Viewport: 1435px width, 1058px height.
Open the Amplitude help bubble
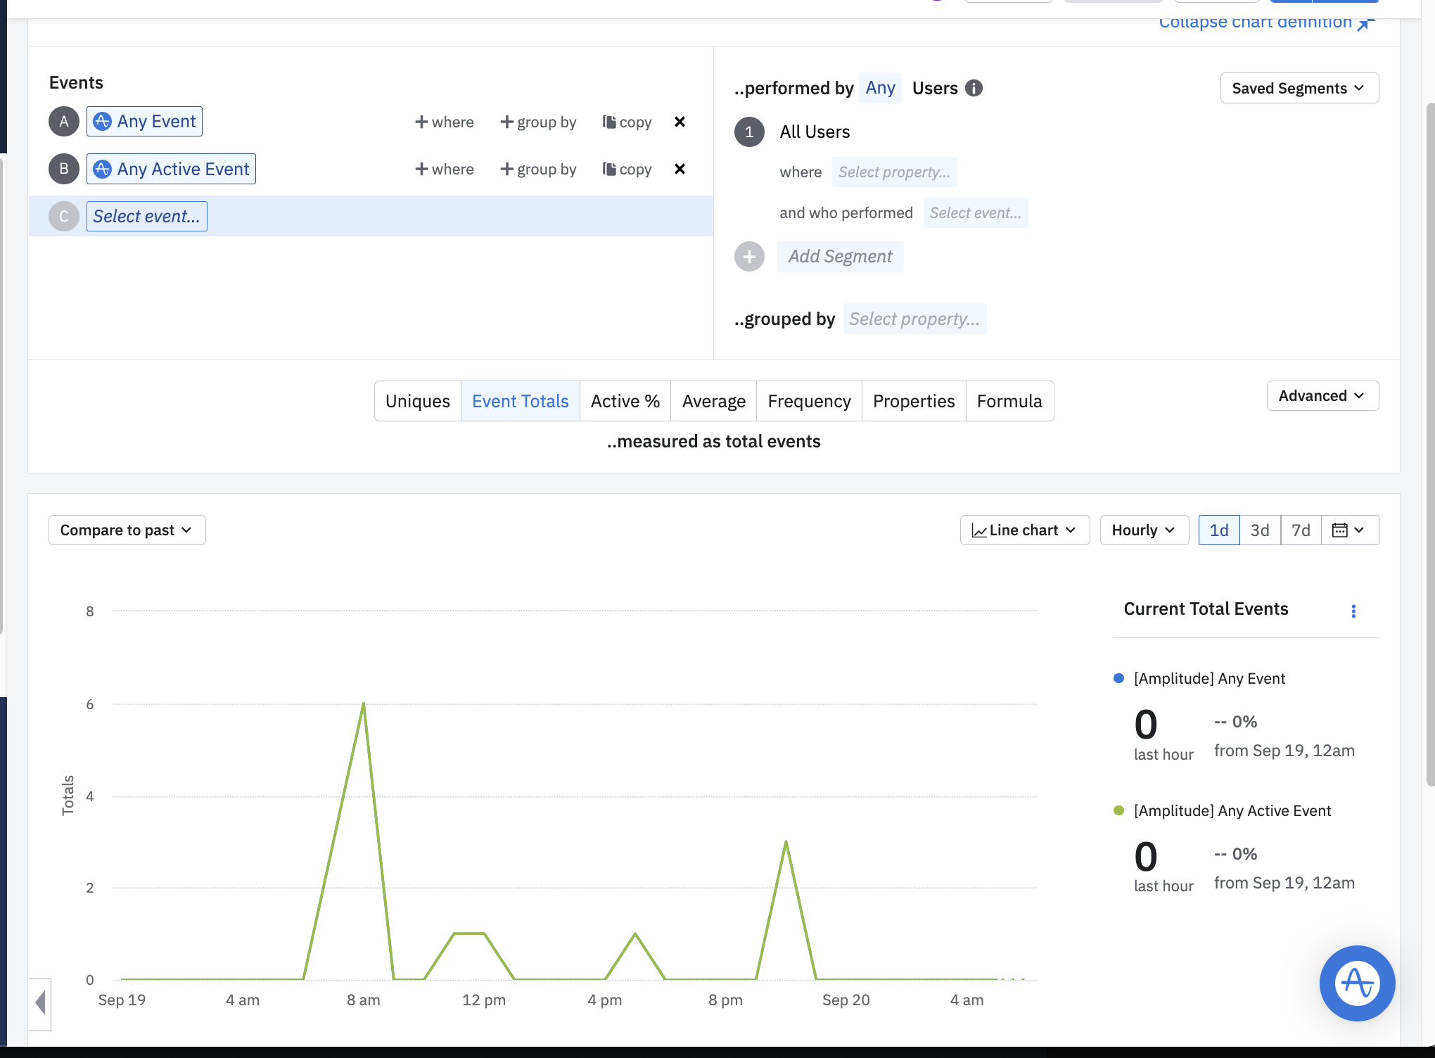tap(1356, 983)
